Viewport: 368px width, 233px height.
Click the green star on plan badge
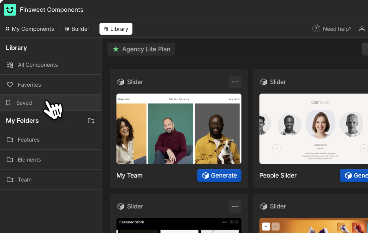coord(116,49)
